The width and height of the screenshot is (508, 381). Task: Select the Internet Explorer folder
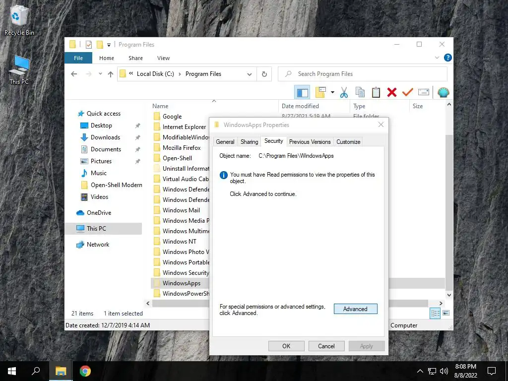[184, 127]
